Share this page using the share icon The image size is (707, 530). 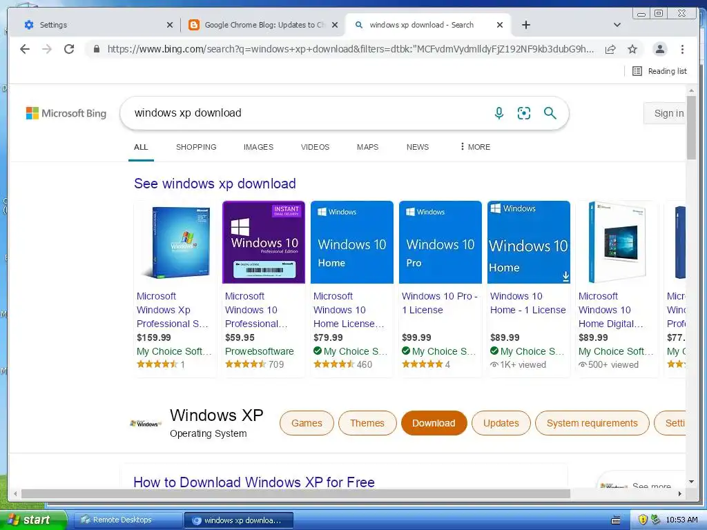click(x=610, y=49)
